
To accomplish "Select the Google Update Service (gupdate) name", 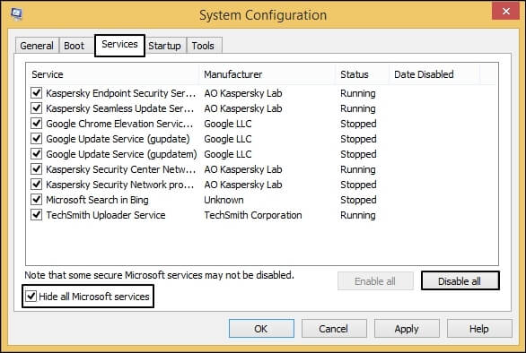I will coord(118,139).
